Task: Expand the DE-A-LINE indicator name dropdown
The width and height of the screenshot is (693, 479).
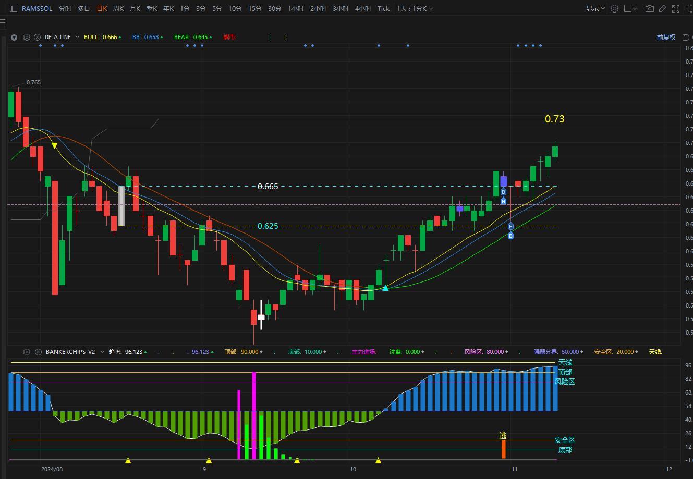Action: coord(77,37)
